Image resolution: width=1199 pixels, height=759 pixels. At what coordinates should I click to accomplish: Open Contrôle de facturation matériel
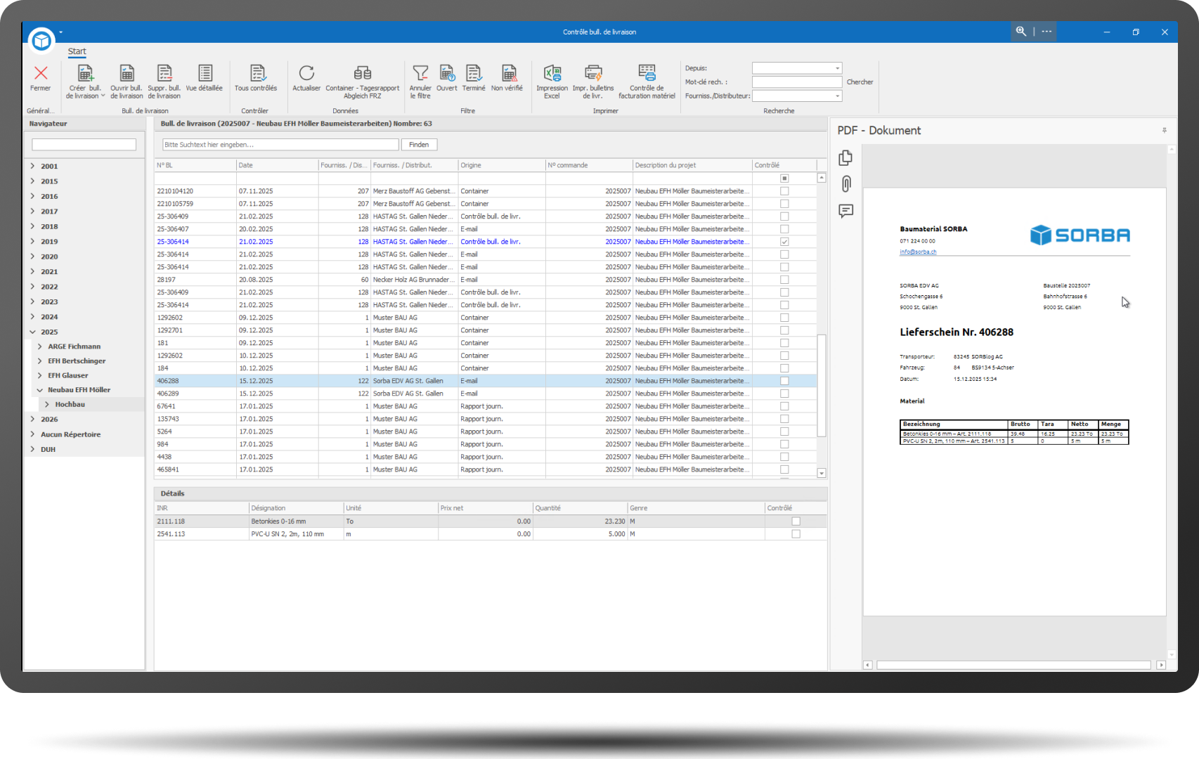[x=647, y=73]
